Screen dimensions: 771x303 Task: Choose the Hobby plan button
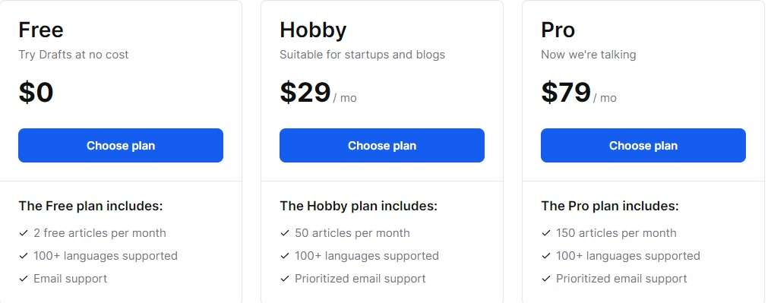point(382,146)
